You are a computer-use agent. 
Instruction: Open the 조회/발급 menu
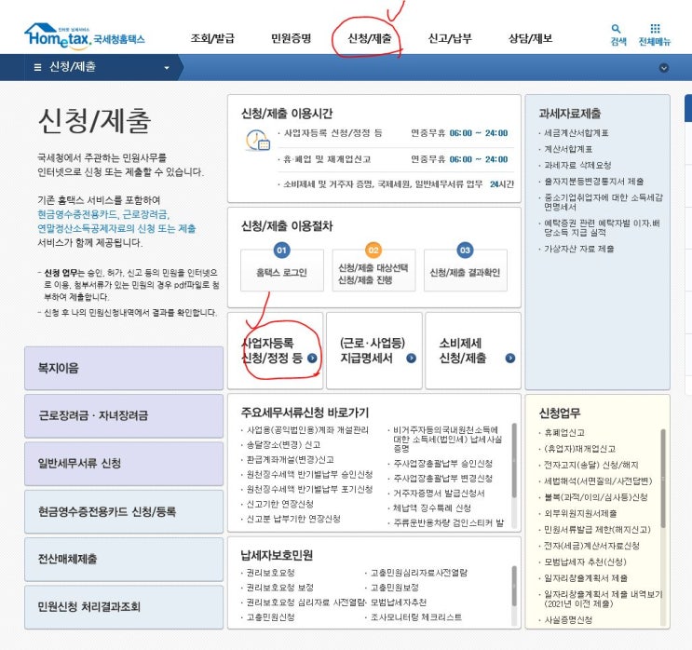212,38
